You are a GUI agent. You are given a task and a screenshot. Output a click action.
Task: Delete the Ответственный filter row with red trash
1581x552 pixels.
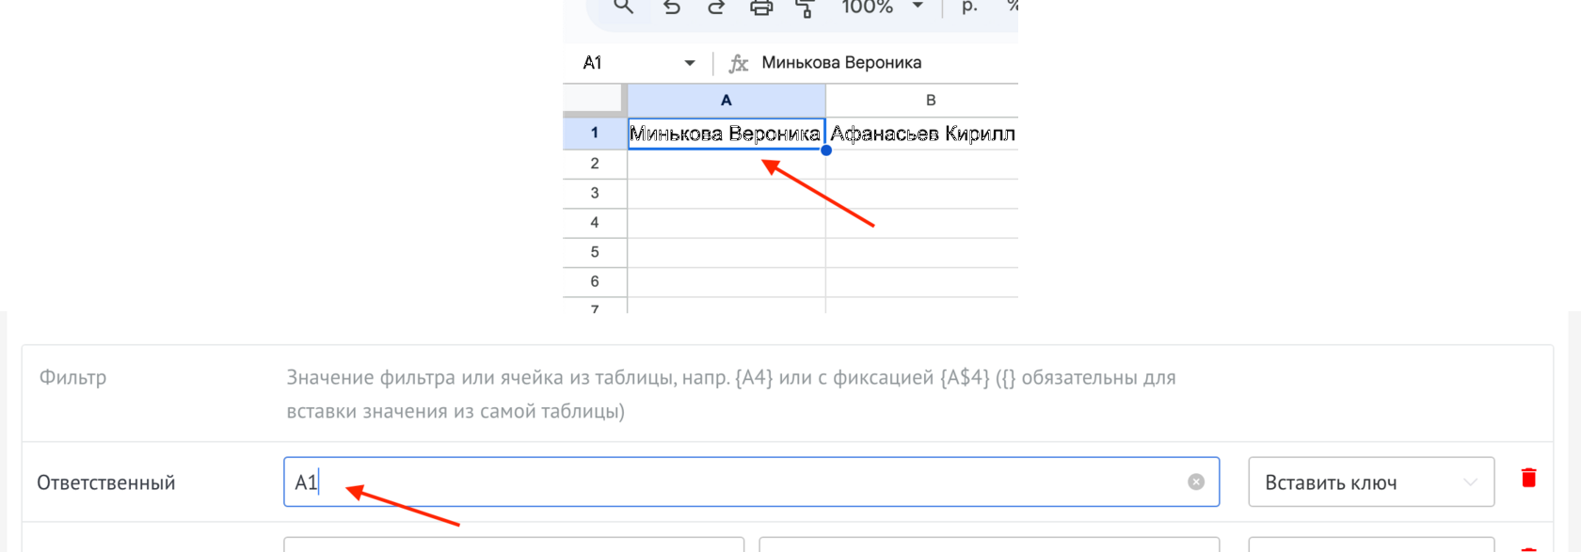(x=1528, y=478)
